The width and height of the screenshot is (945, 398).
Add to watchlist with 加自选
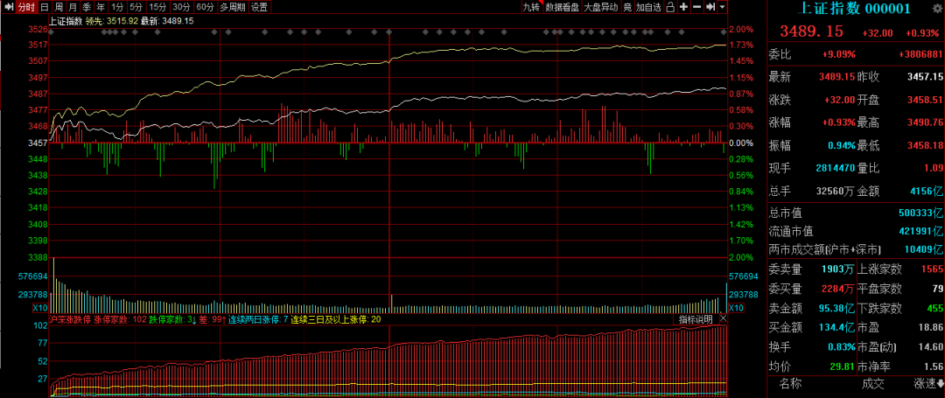click(x=649, y=7)
